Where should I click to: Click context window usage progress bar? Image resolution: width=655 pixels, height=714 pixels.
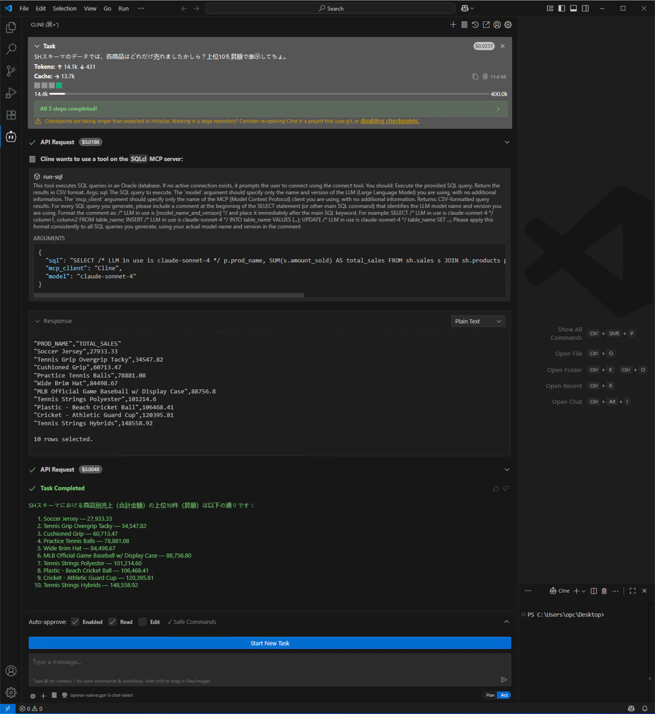tap(269, 94)
